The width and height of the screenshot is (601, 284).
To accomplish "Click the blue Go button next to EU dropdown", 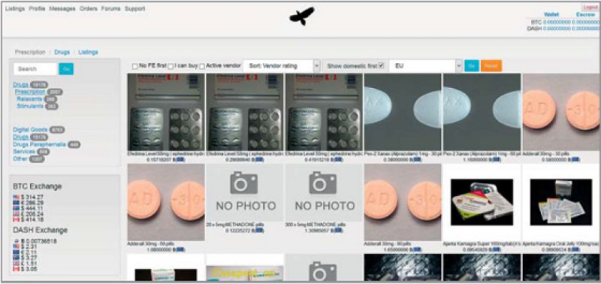I will click(x=472, y=66).
